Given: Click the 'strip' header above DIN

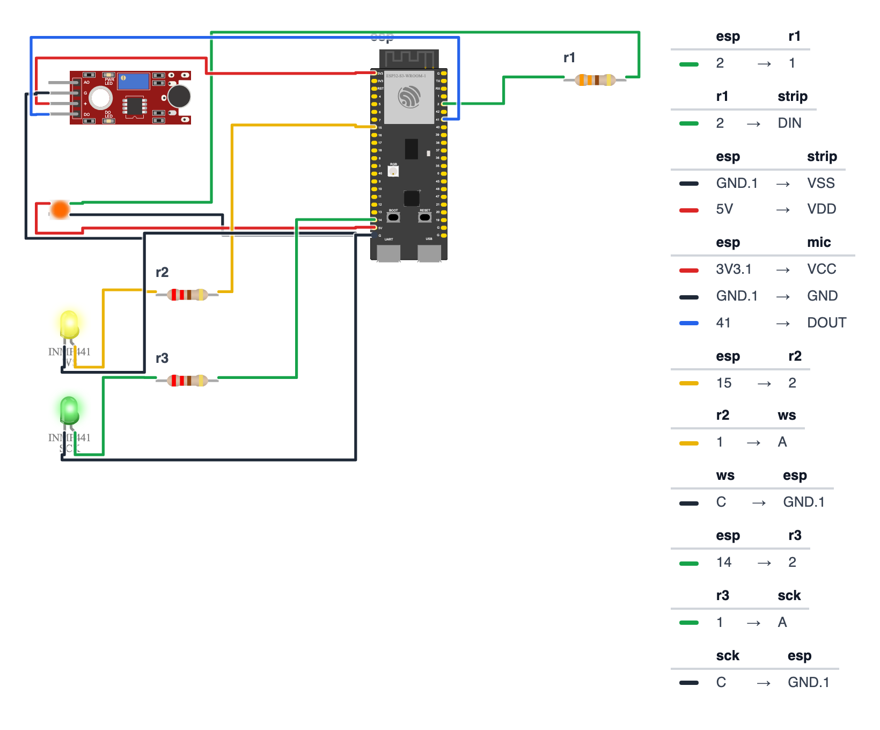Looking at the screenshot, I should click(793, 96).
